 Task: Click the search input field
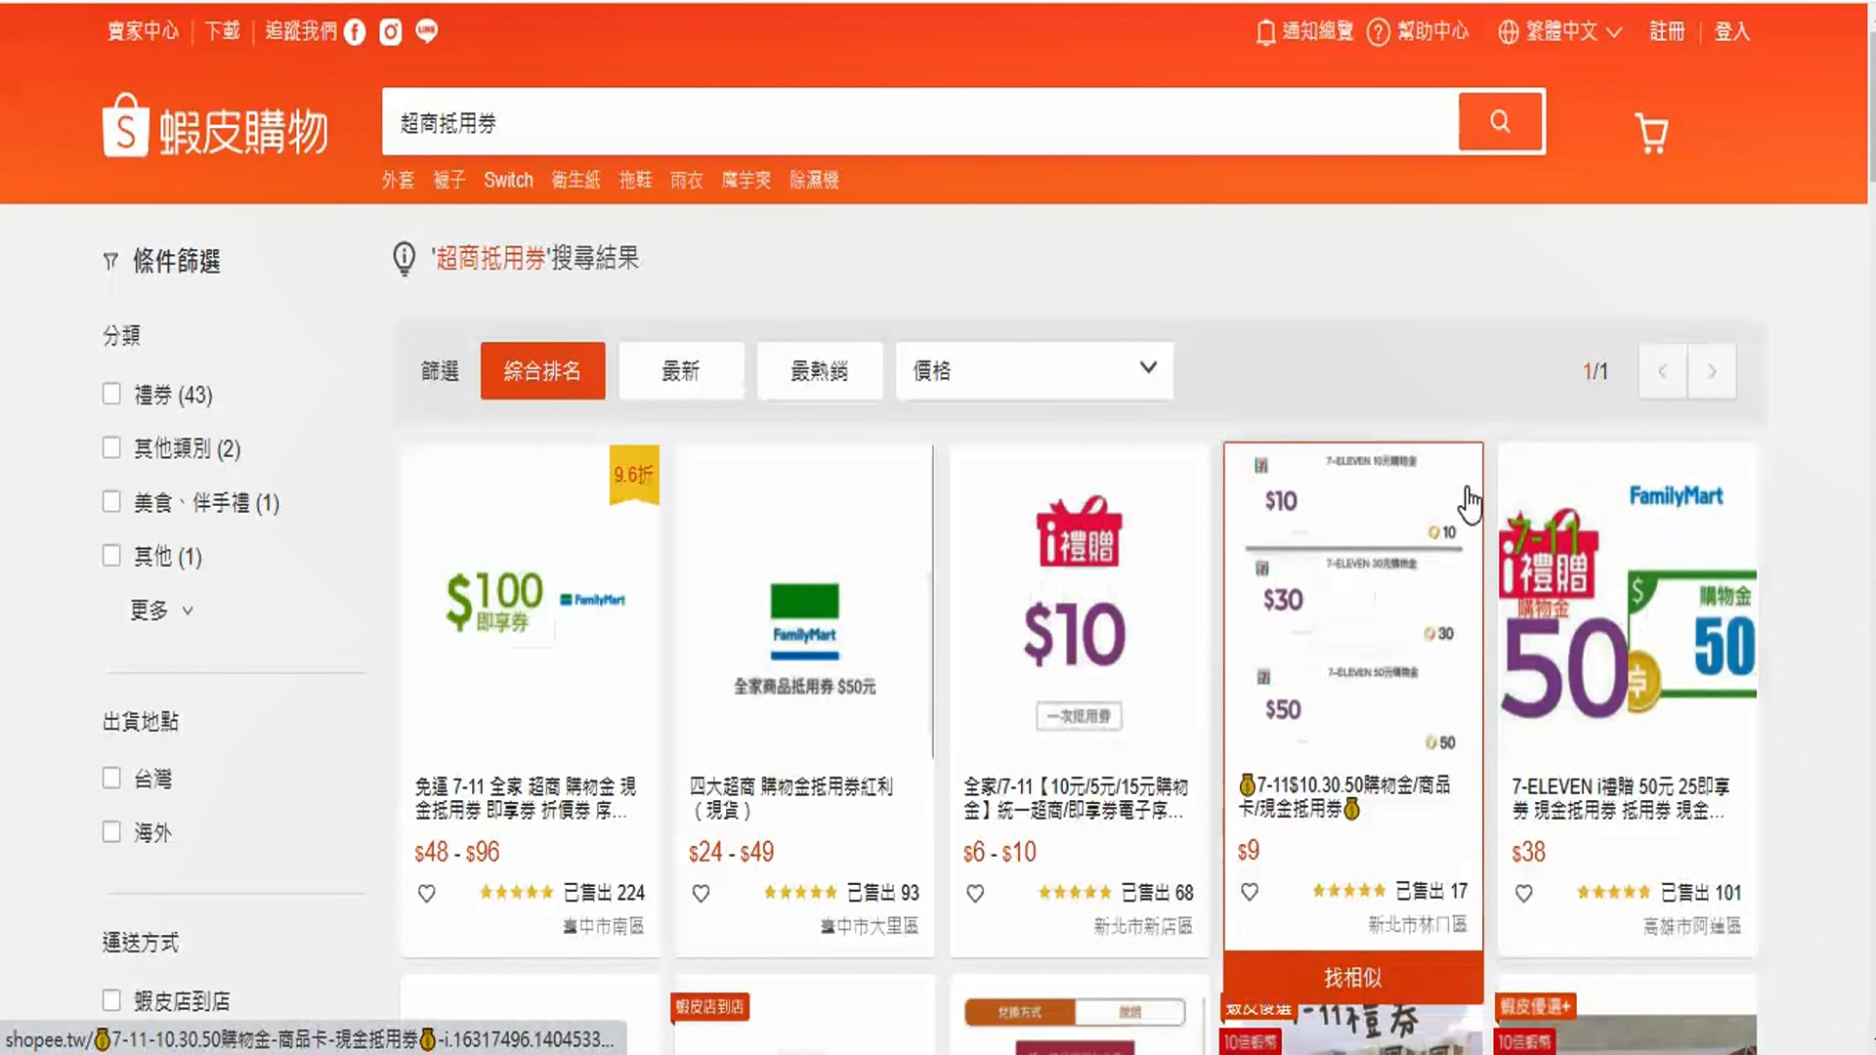919,122
